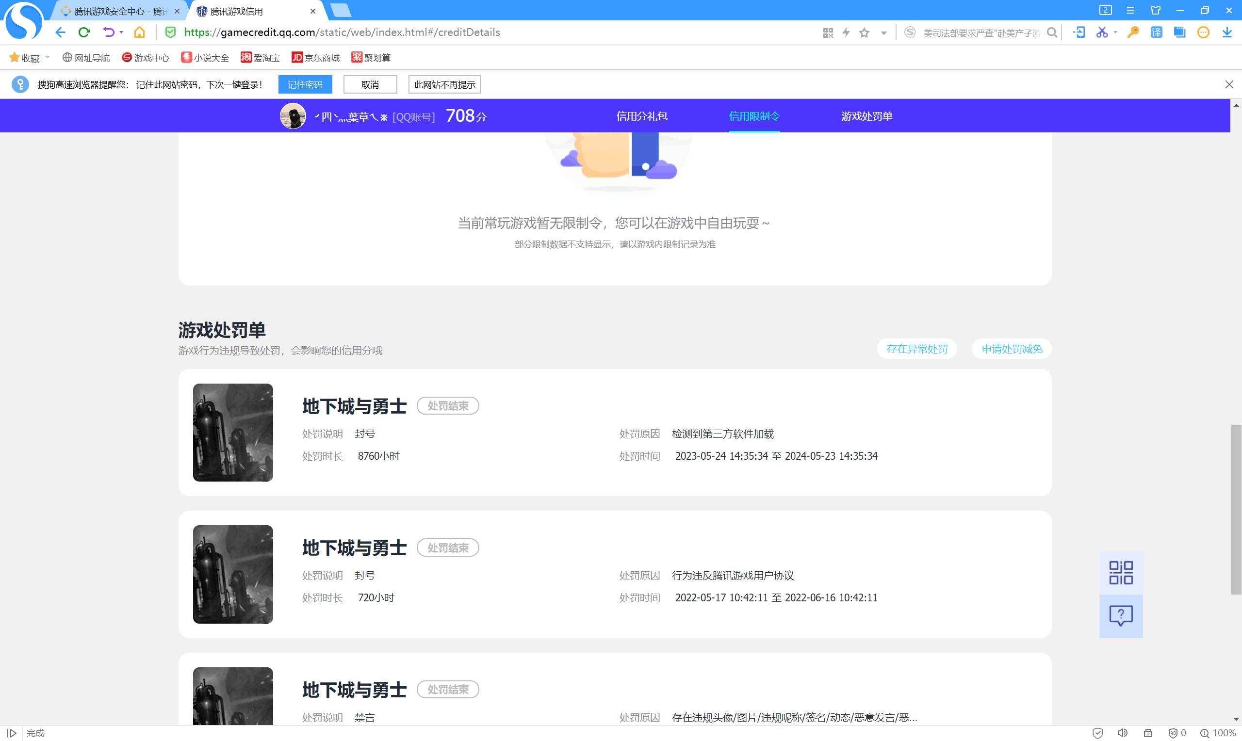Open the downloads arrow icon

point(1227,32)
